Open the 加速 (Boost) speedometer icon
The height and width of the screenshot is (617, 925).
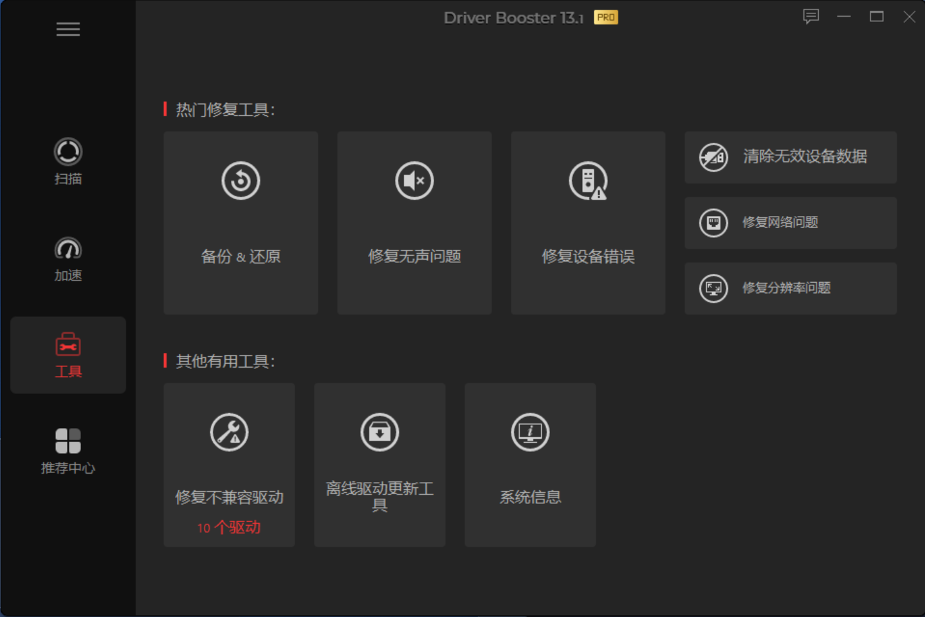(x=68, y=249)
